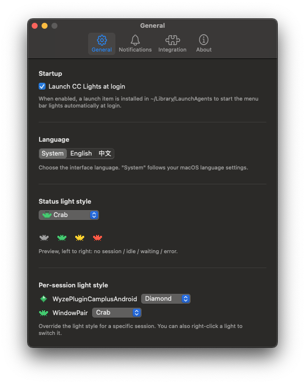Click the yellow waiting crab preview
This screenshot has height=384, width=305.
coord(80,237)
